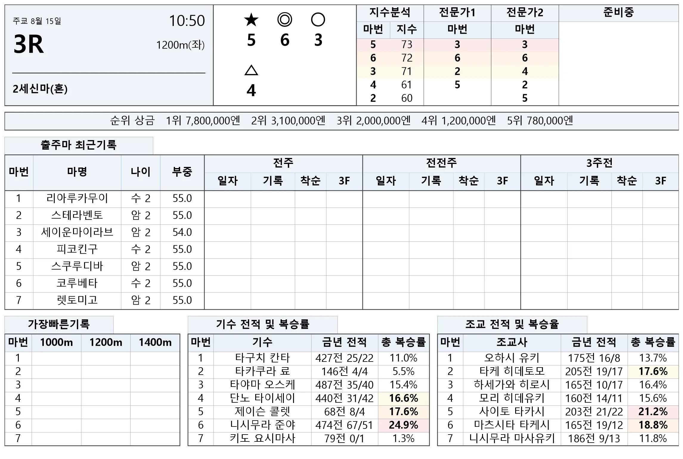Image resolution: width=683 pixels, height=459 pixels.
Task: Click the 1200m column header in fastest records
Action: [106, 342]
